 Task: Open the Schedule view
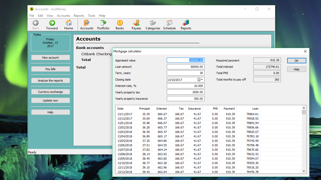point(169,25)
